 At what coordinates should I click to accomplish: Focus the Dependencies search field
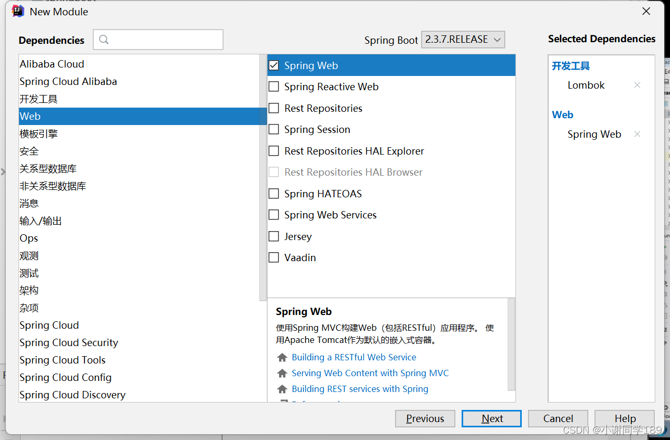[158, 40]
